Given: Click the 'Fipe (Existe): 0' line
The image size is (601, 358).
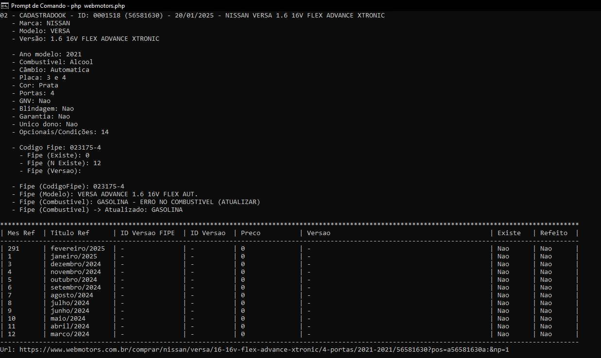Looking at the screenshot, I should click(54, 155).
